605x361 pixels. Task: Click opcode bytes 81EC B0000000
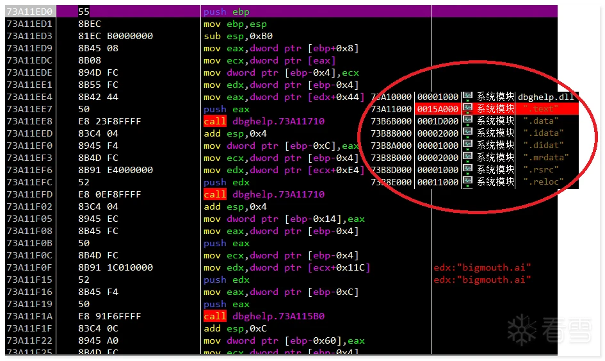115,36
